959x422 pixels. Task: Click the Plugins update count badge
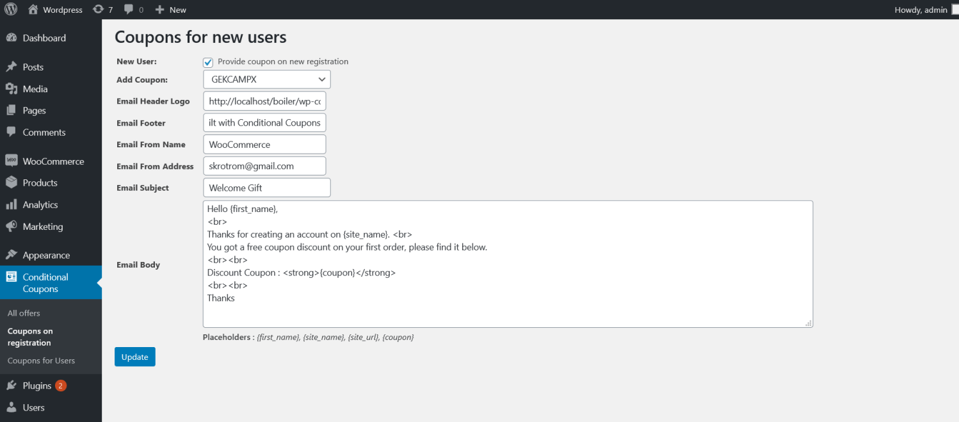click(60, 385)
